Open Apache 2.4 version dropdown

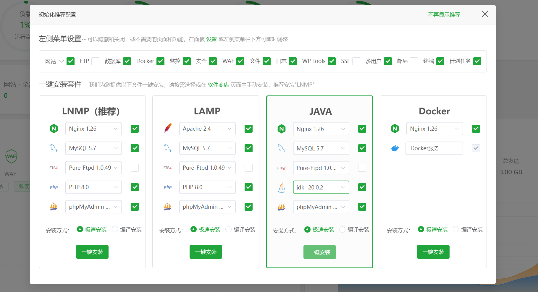pyautogui.click(x=207, y=129)
